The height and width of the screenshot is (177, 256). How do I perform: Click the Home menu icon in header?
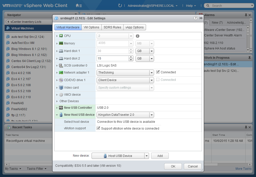[x=79, y=6]
